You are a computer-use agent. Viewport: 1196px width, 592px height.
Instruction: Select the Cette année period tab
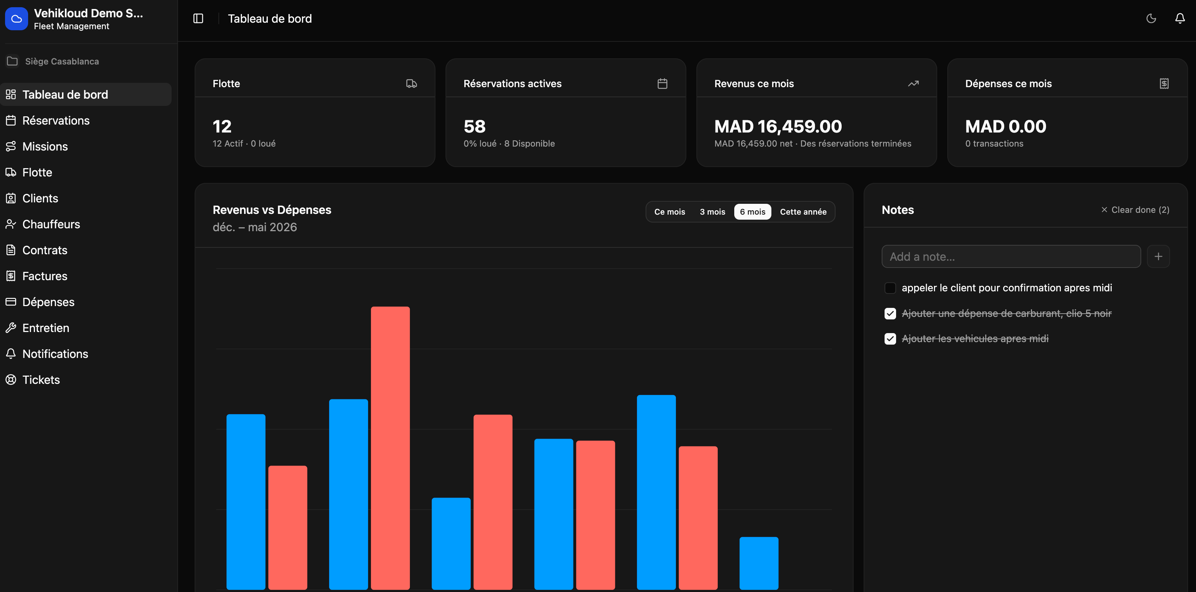(803, 212)
